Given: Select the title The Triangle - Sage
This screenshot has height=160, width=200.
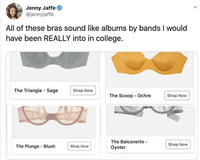Looking at the screenshot, I should [x=36, y=91].
